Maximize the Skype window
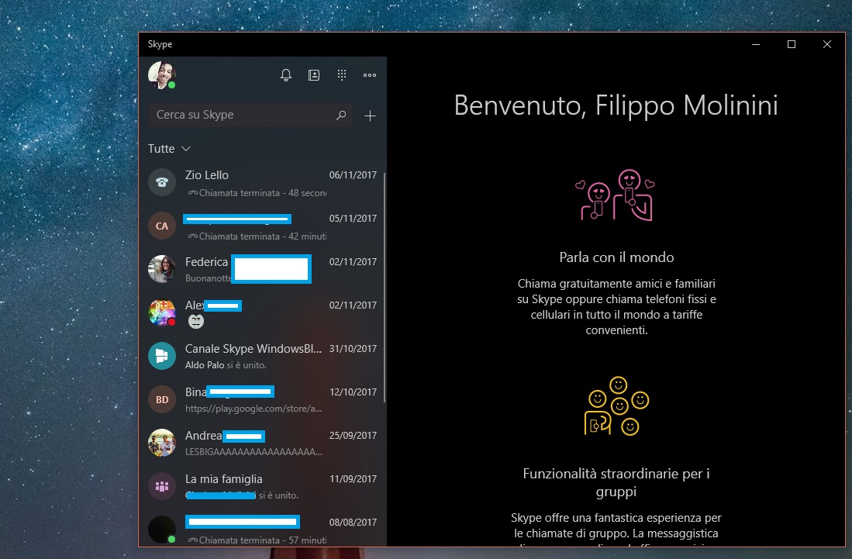852x559 pixels. [791, 44]
